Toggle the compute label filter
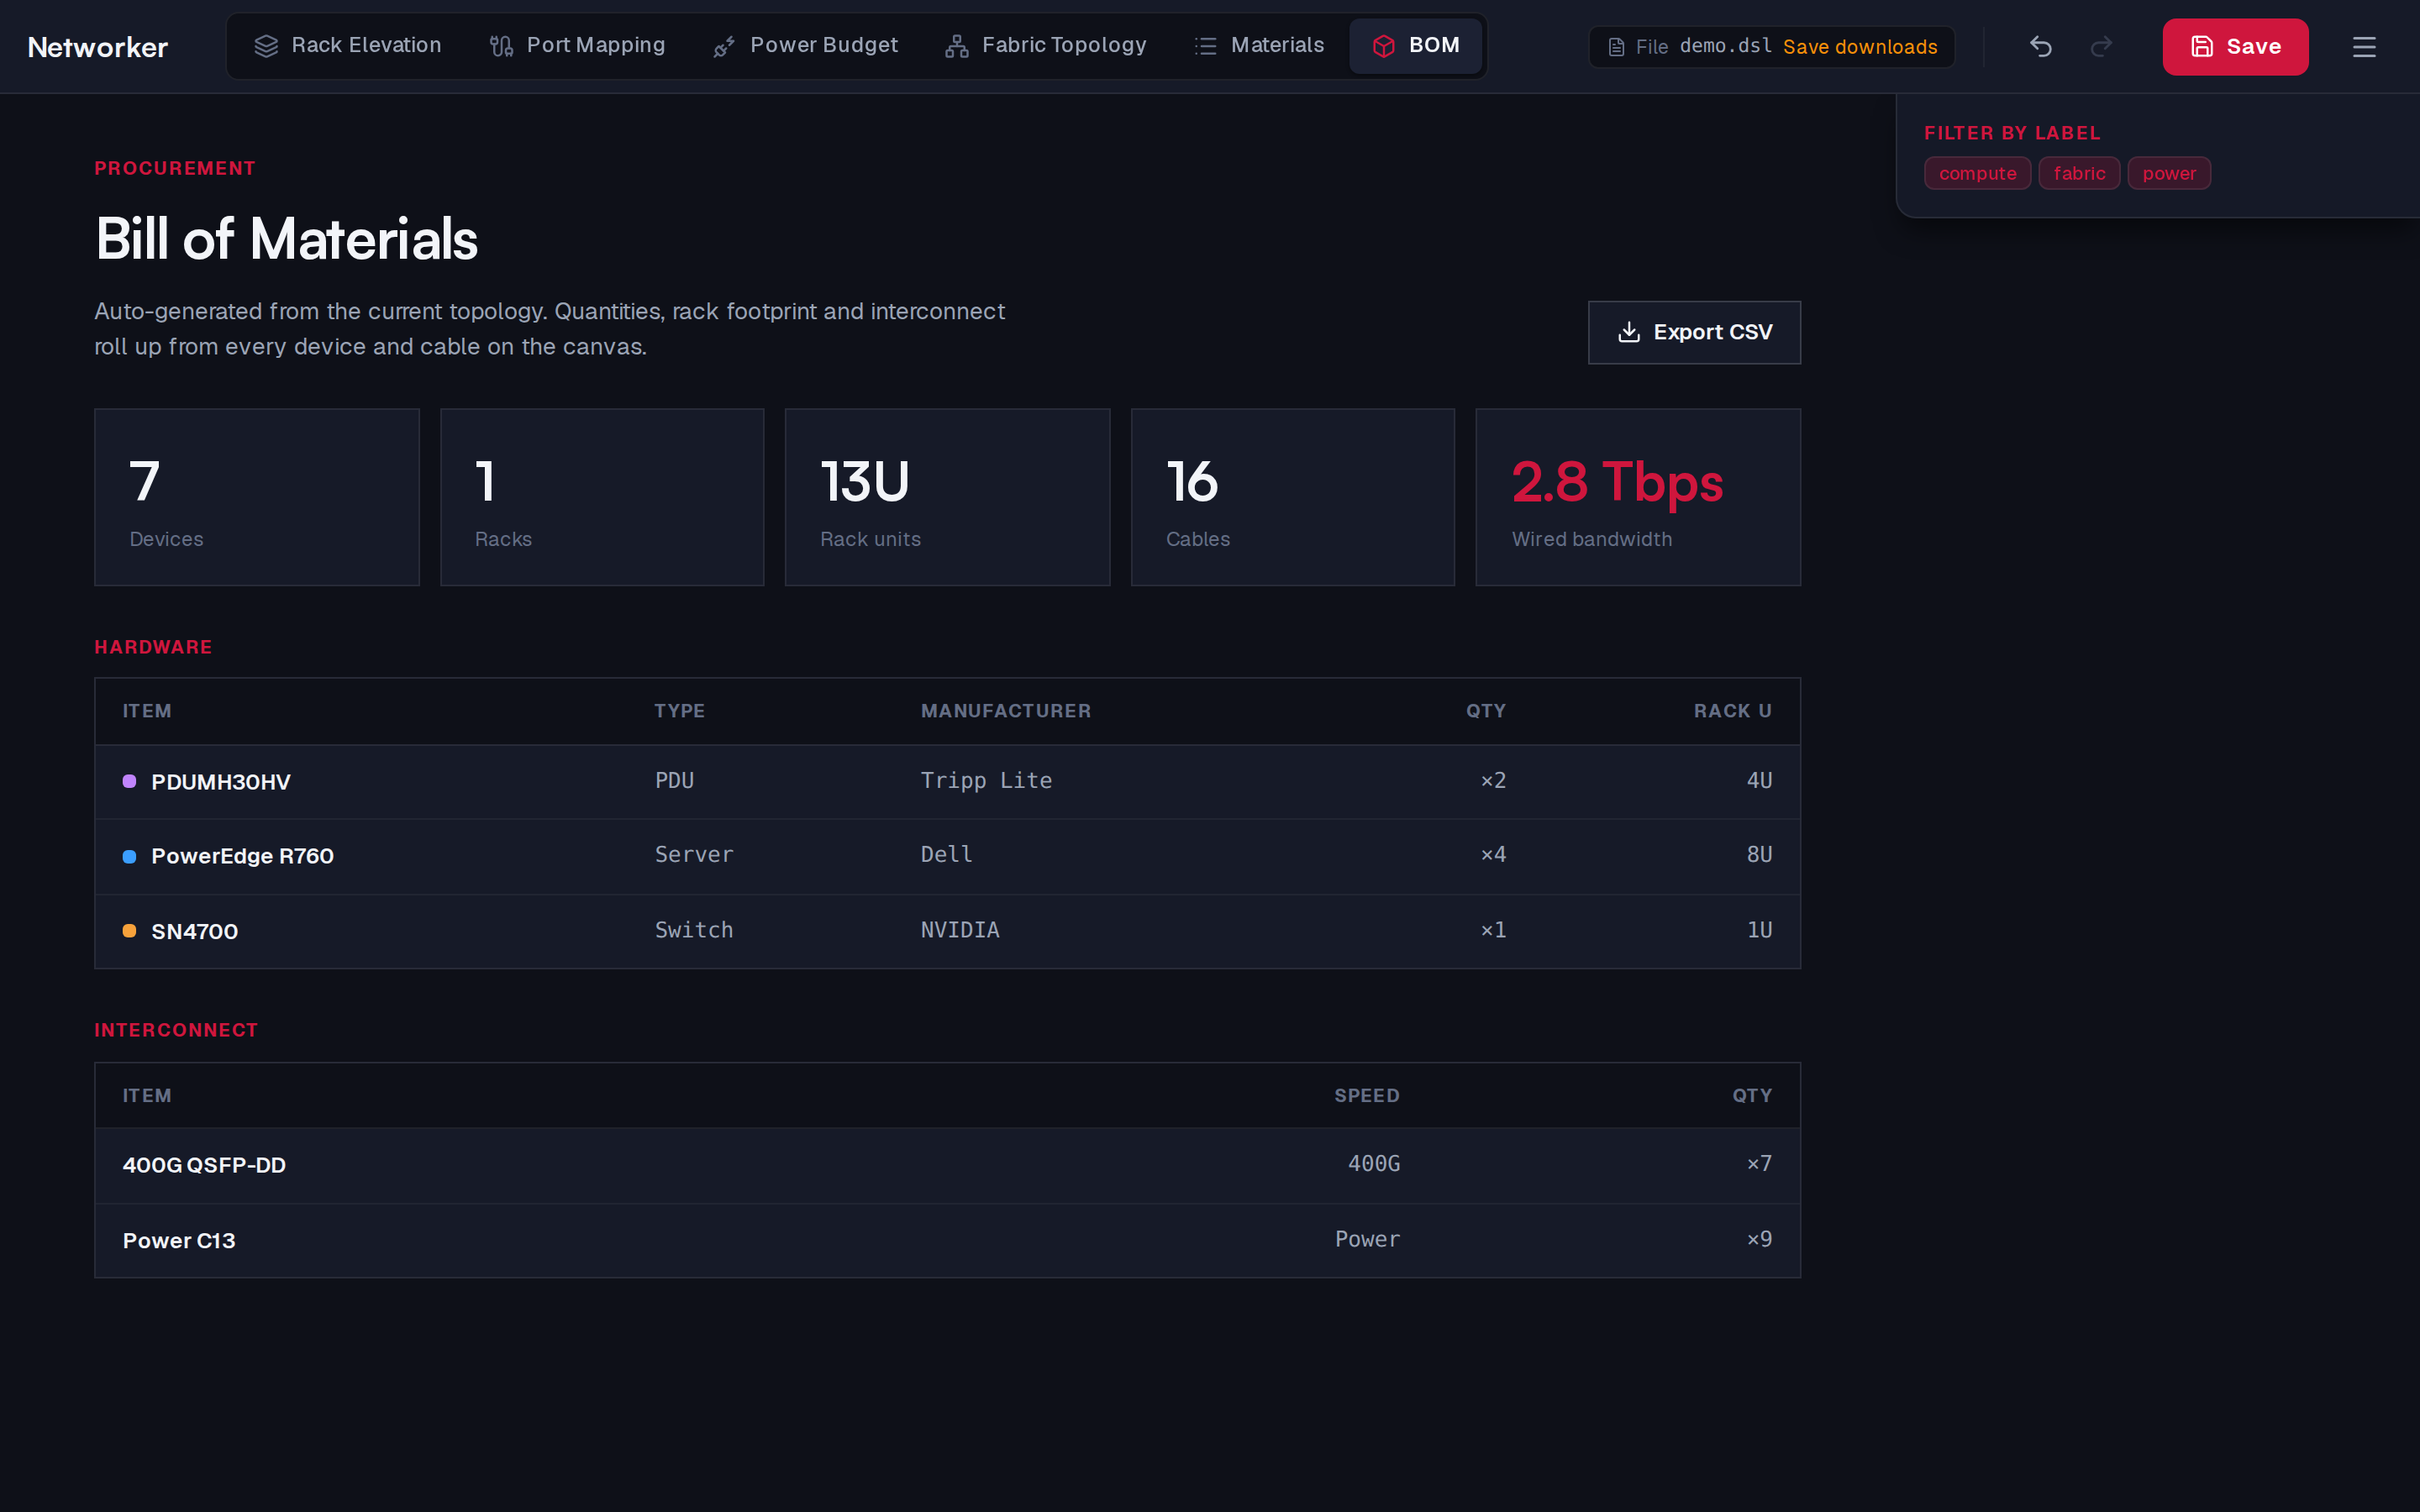The image size is (2420, 1512). click(1977, 173)
